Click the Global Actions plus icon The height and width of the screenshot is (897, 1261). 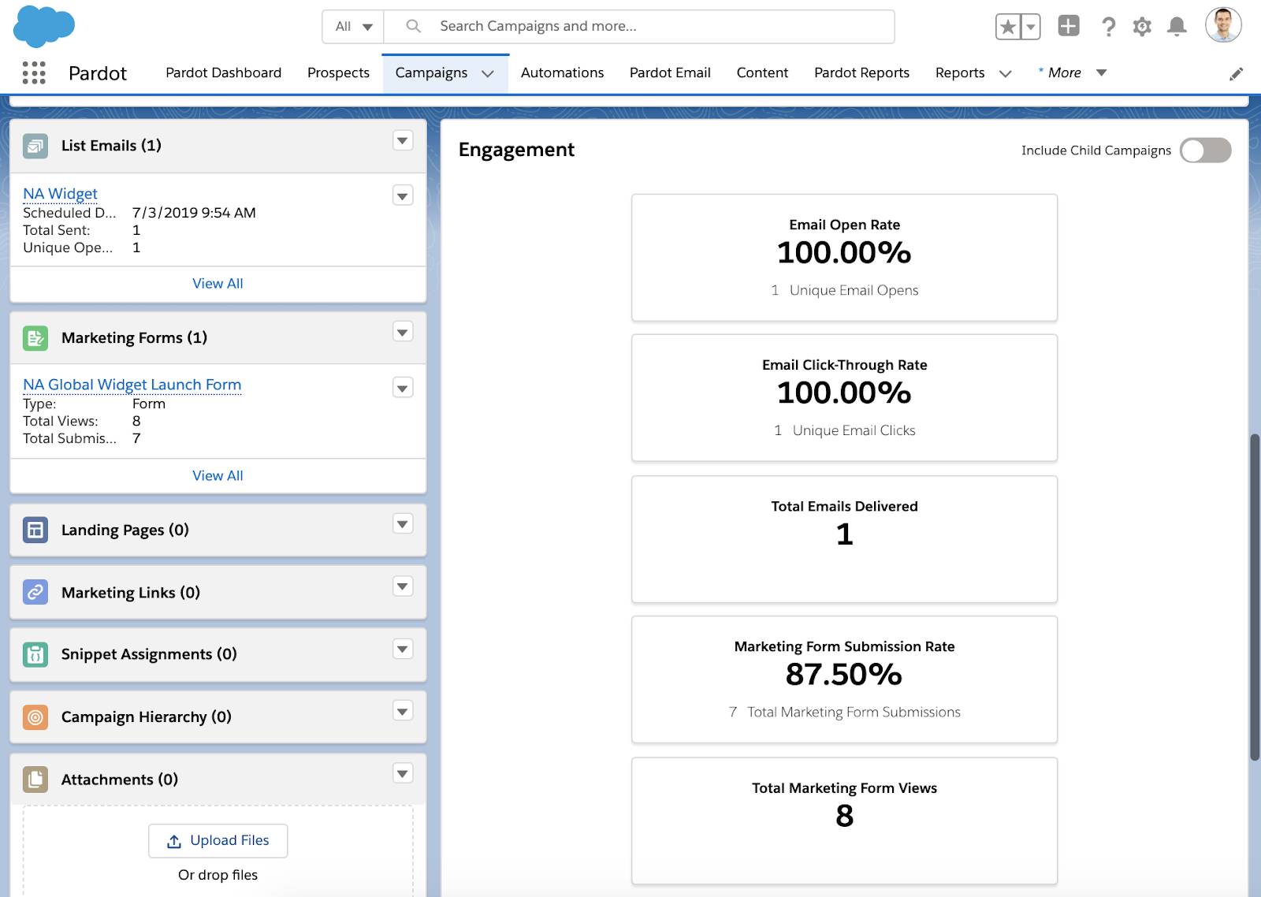coord(1069,26)
